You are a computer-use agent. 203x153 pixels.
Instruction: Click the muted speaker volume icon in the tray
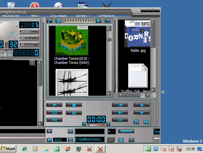click(163, 149)
